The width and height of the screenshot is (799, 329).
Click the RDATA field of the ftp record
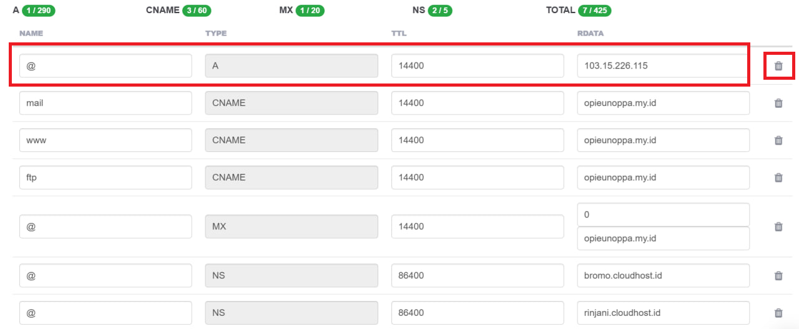pos(664,177)
